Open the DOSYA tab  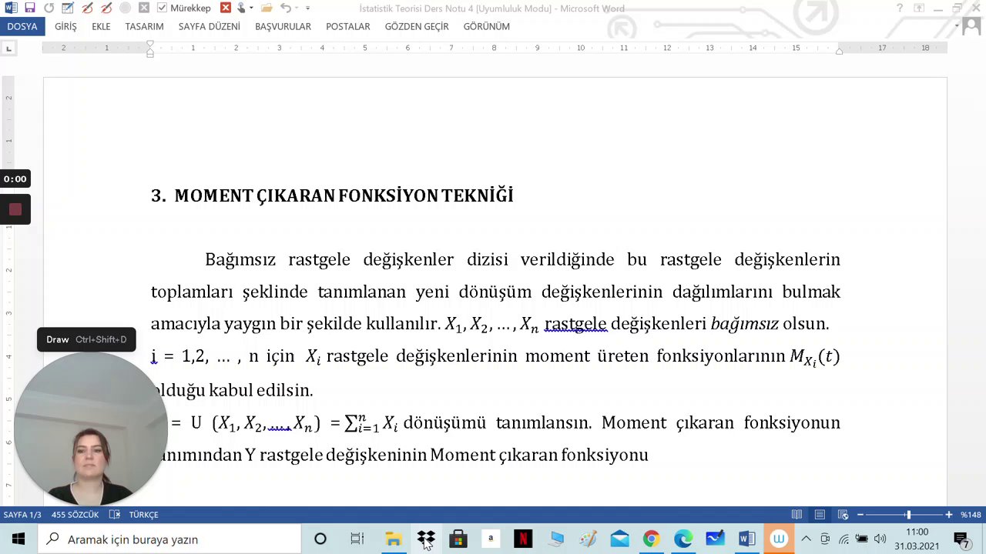(x=22, y=26)
